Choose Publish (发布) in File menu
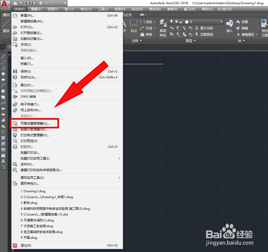The width and height of the screenshot is (268, 252). pyautogui.click(x=67, y=164)
